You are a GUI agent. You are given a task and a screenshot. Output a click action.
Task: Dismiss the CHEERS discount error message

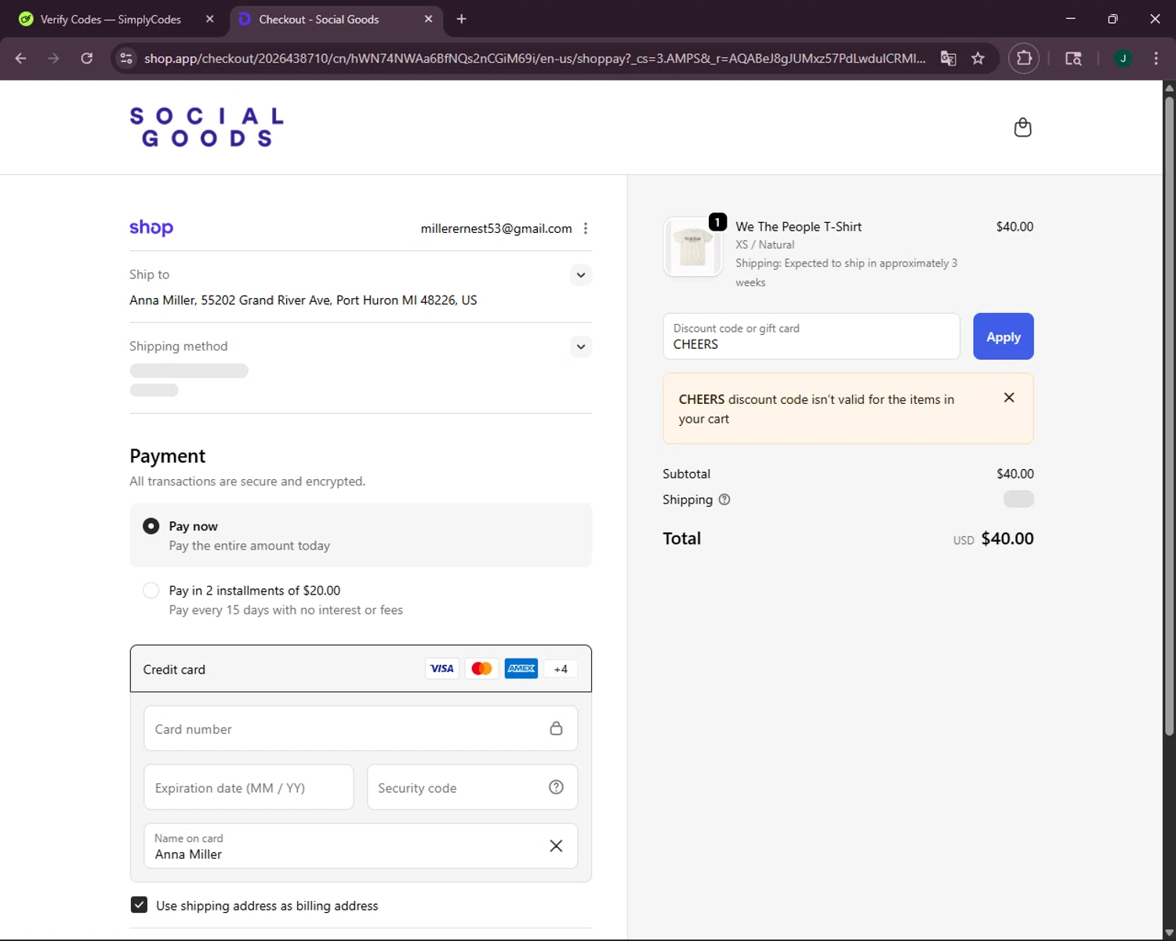coord(1009,398)
